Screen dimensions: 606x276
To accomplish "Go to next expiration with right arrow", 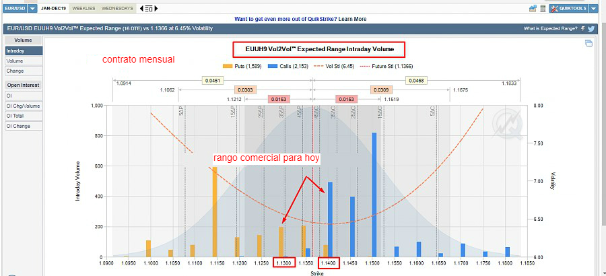I will click(156, 8).
